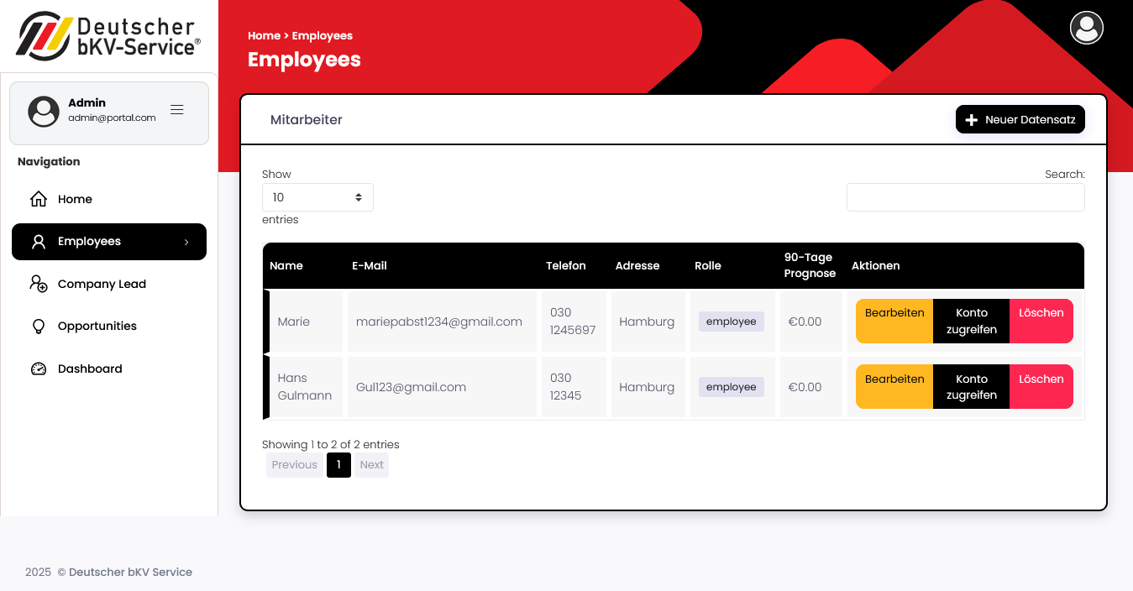The width and height of the screenshot is (1133, 591).
Task: Click the Dashboard gauge icon
Action: tap(39, 369)
